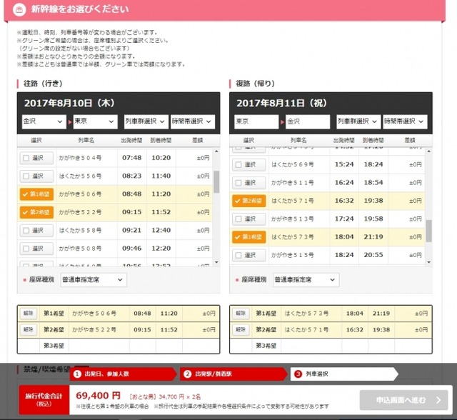Click outbound date 2017年8月10日（木）

(x=69, y=103)
